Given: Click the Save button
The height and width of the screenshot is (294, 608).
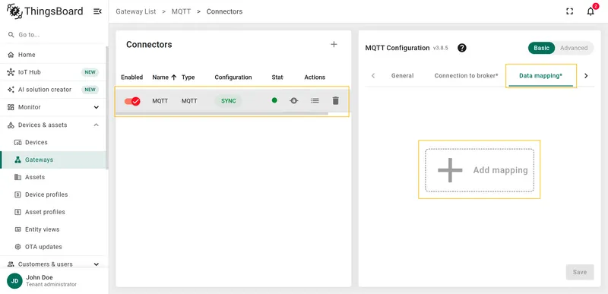Looking at the screenshot, I should pyautogui.click(x=580, y=272).
